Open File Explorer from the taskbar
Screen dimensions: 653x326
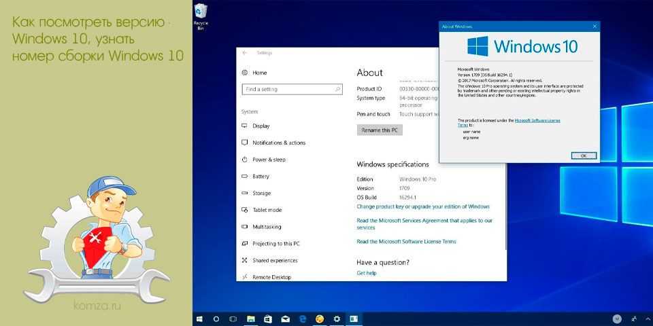click(x=250, y=319)
